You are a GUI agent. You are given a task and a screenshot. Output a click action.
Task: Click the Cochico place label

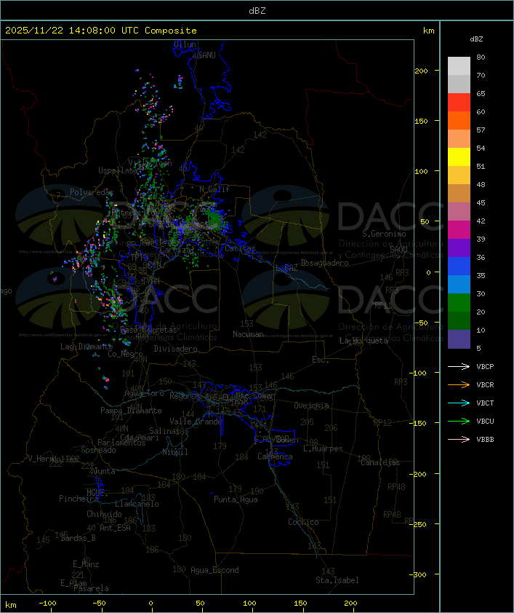[x=303, y=522]
